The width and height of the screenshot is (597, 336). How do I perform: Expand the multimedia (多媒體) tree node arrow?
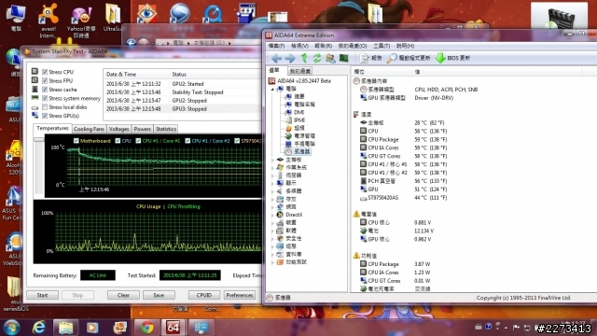coord(272,191)
